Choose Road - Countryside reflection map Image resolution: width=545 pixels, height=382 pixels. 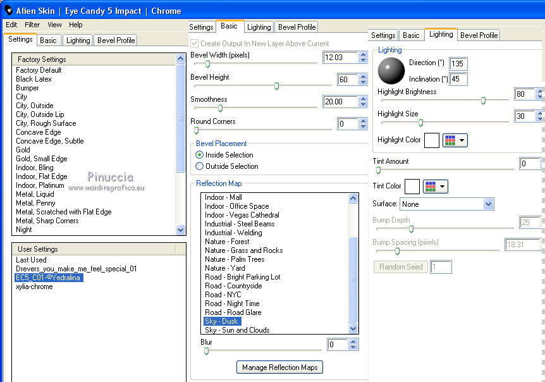233,286
